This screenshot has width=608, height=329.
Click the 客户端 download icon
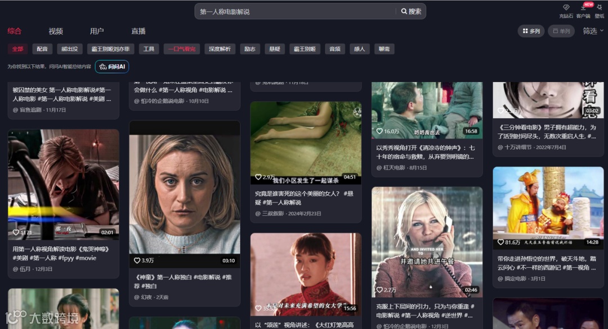[x=583, y=11]
